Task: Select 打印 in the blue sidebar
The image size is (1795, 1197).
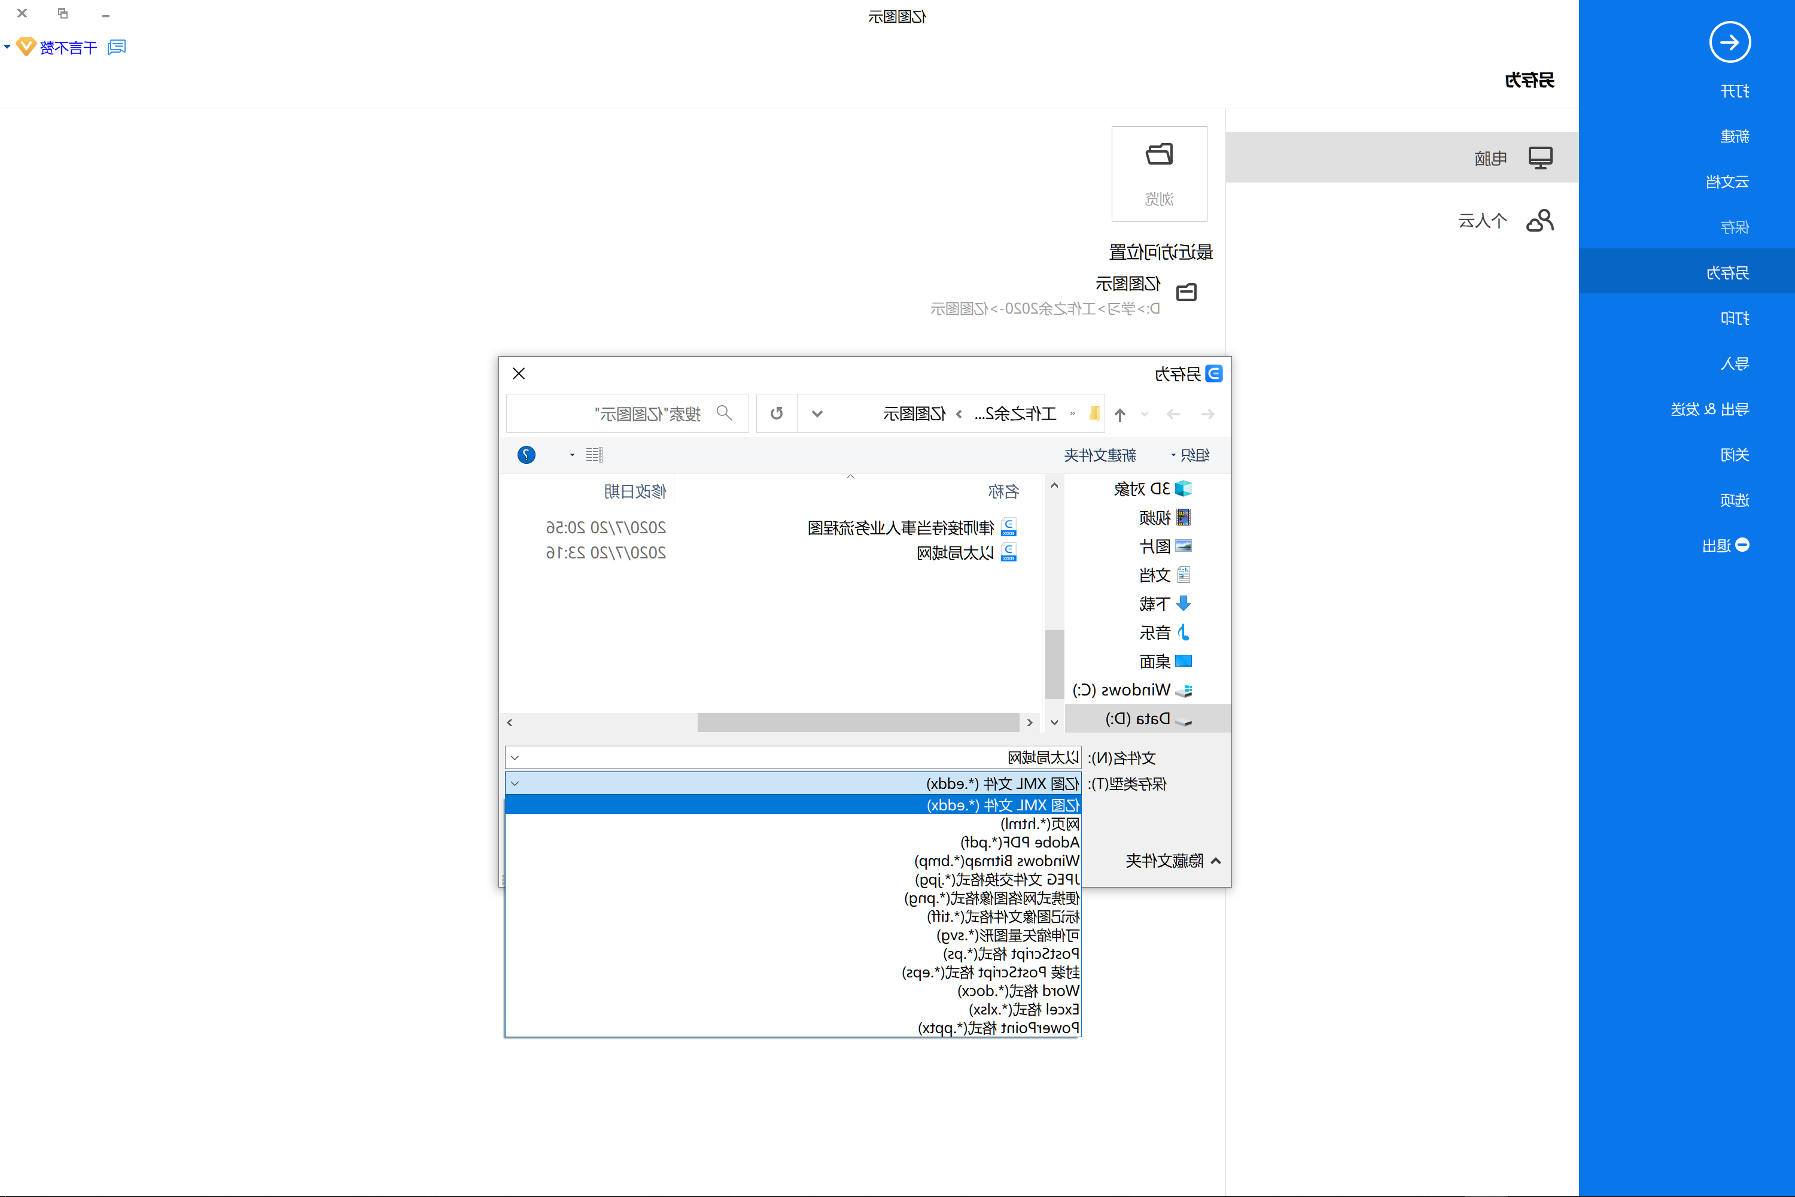Action: [x=1734, y=318]
